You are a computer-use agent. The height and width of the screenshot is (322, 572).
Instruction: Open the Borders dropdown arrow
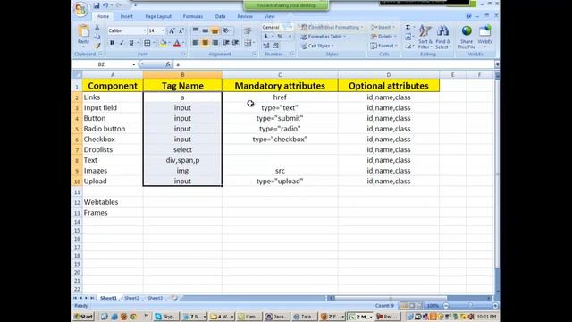pos(154,43)
